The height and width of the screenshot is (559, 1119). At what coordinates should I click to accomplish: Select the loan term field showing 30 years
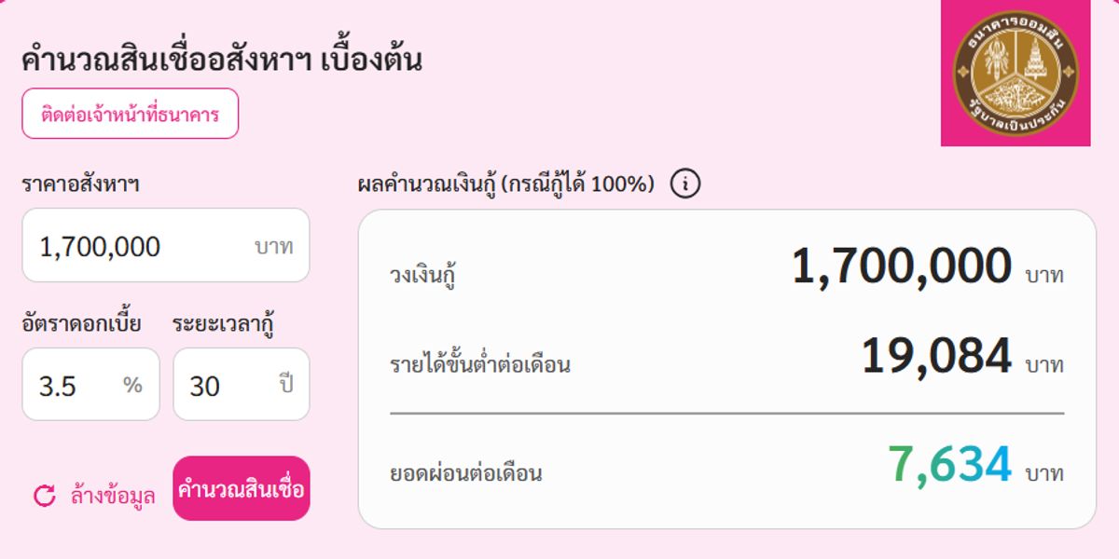241,384
